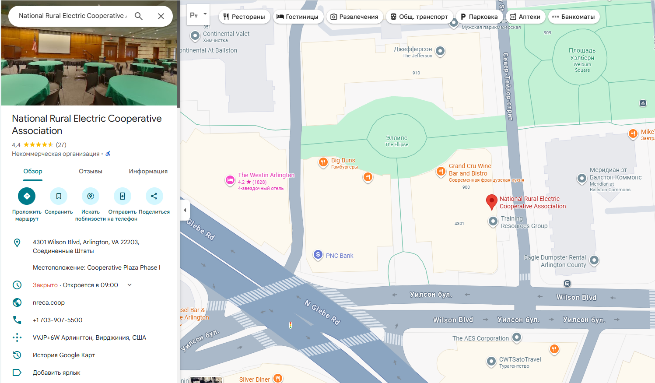This screenshot has width=655, height=383.
Task: Click the Eagle Dumpster Rental marker
Action: click(x=594, y=260)
